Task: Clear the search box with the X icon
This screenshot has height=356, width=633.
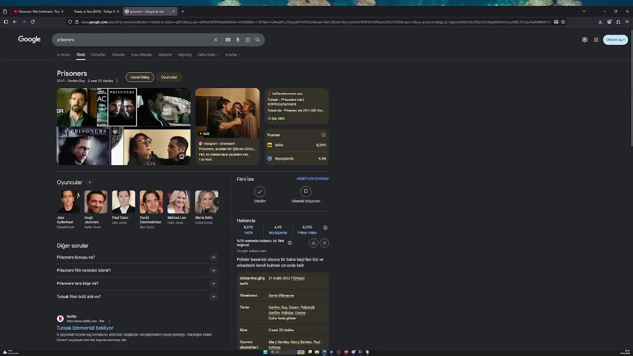Action: pyautogui.click(x=216, y=40)
